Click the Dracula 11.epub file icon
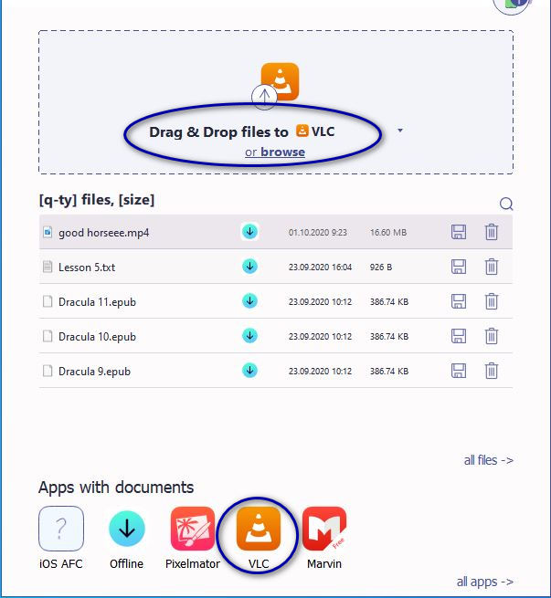Viewport: 551px width, 598px height. pos(48,301)
